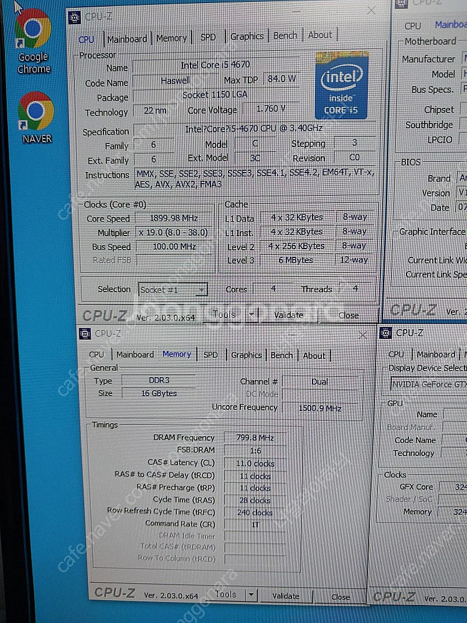The image size is (467, 623).
Task: Click the 84.0 W Max TDP value
Action: 281,79
